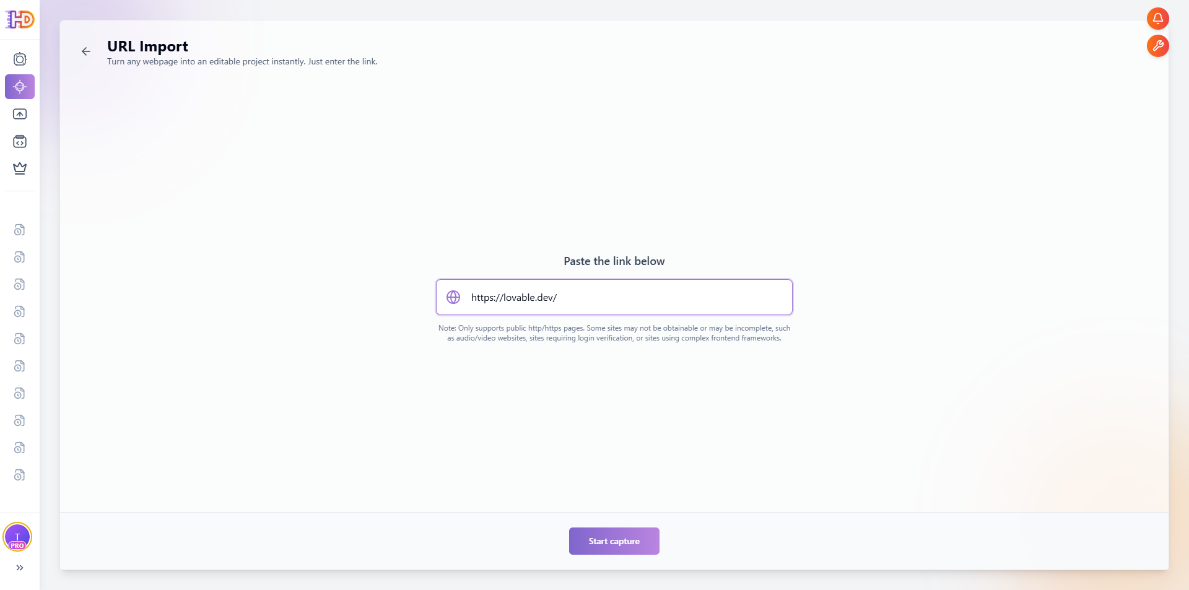Expand the sidebar using the double-chevron

(19, 568)
